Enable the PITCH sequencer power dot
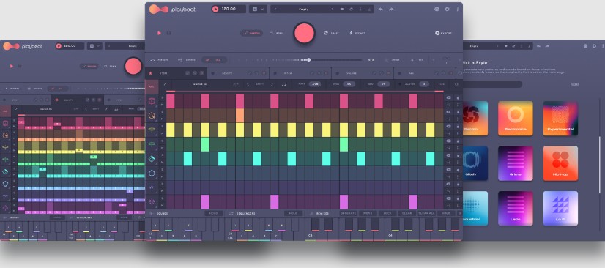Image resolution: width=605 pixels, height=268 pixels. tap(275, 73)
